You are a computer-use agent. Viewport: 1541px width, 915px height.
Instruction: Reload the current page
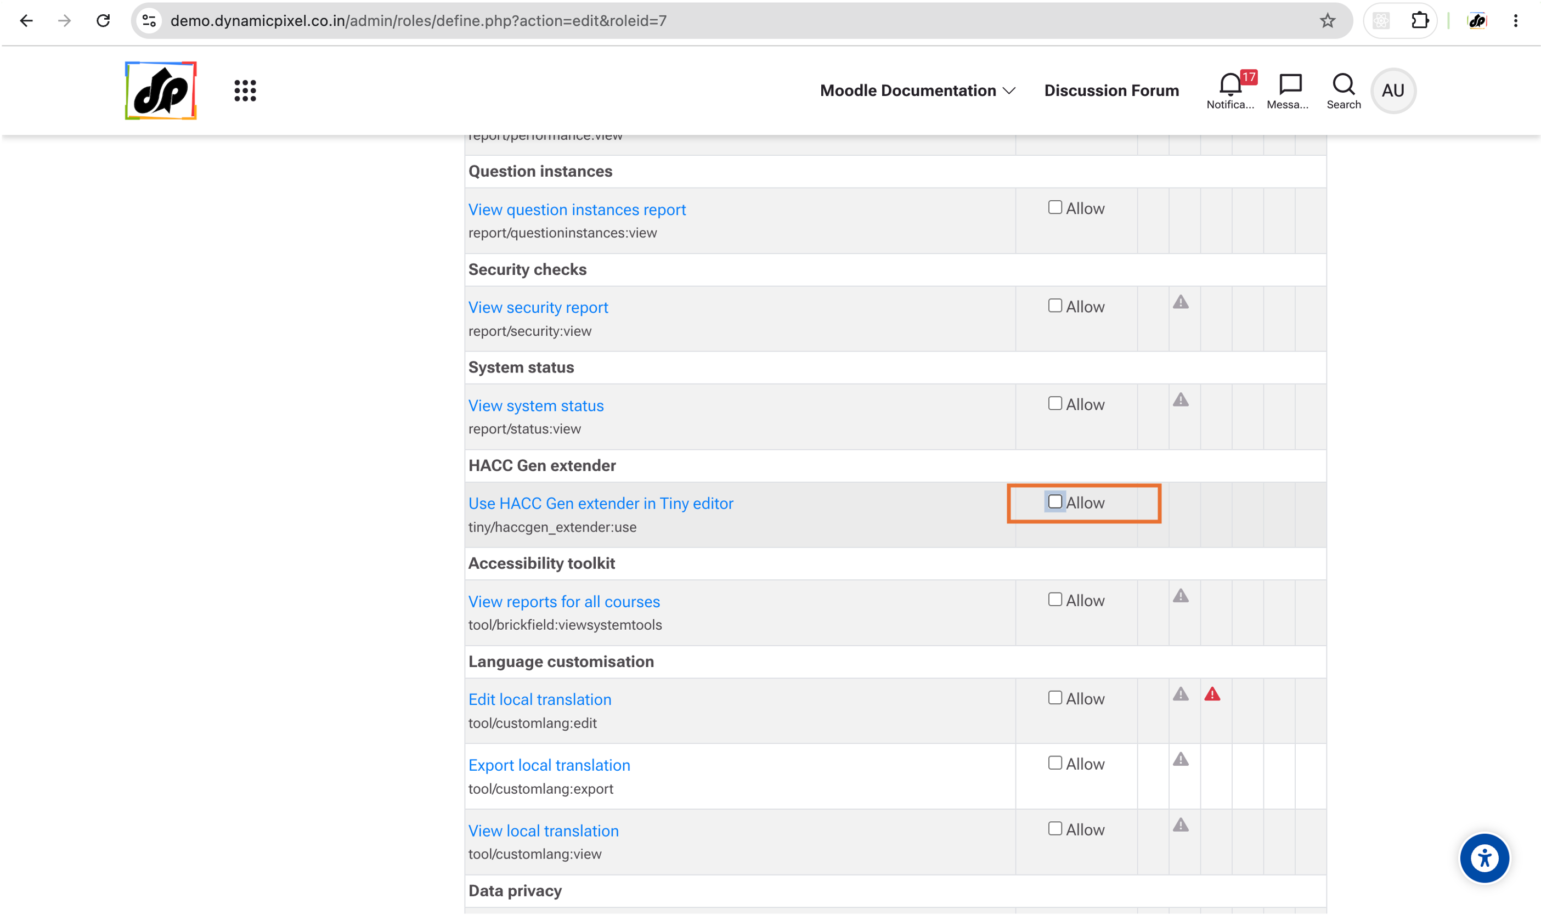(103, 21)
